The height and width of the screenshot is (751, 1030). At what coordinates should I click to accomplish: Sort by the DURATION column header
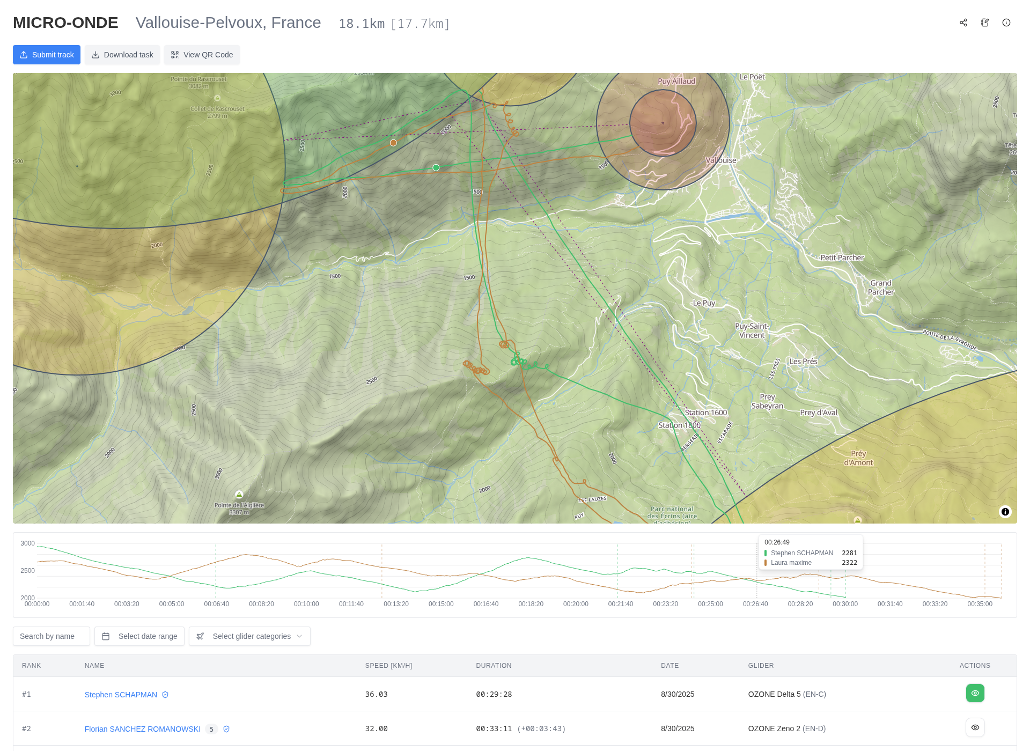pyautogui.click(x=494, y=666)
